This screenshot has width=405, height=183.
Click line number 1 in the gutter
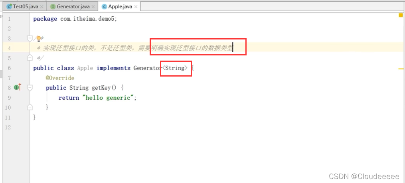(9, 19)
